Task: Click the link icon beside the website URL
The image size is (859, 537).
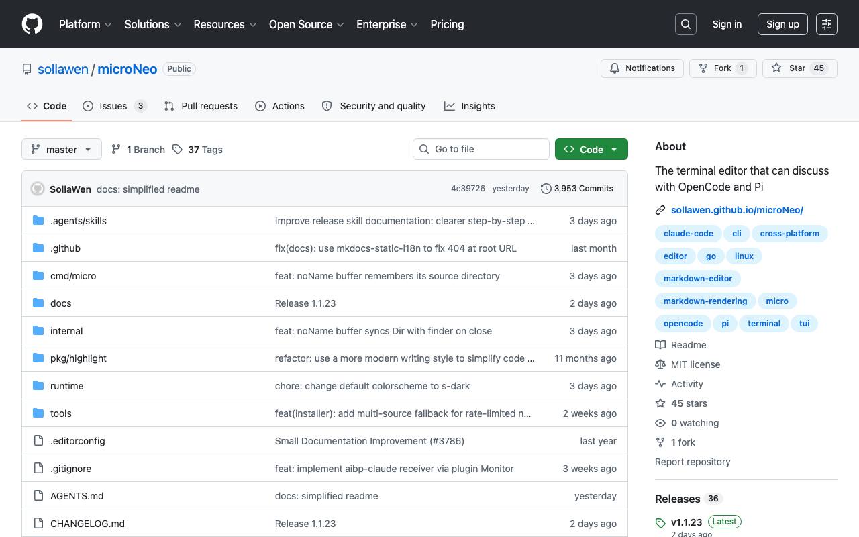Action: coord(660,210)
